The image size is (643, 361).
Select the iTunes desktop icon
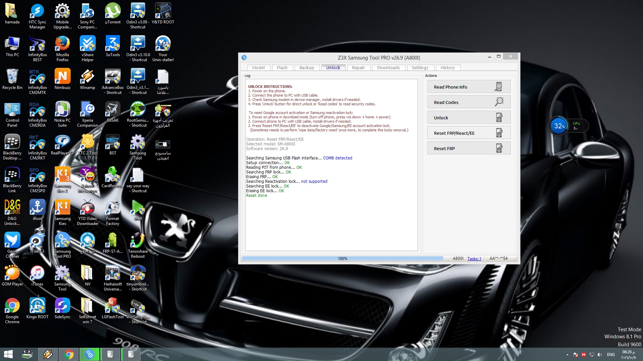pos(37,276)
